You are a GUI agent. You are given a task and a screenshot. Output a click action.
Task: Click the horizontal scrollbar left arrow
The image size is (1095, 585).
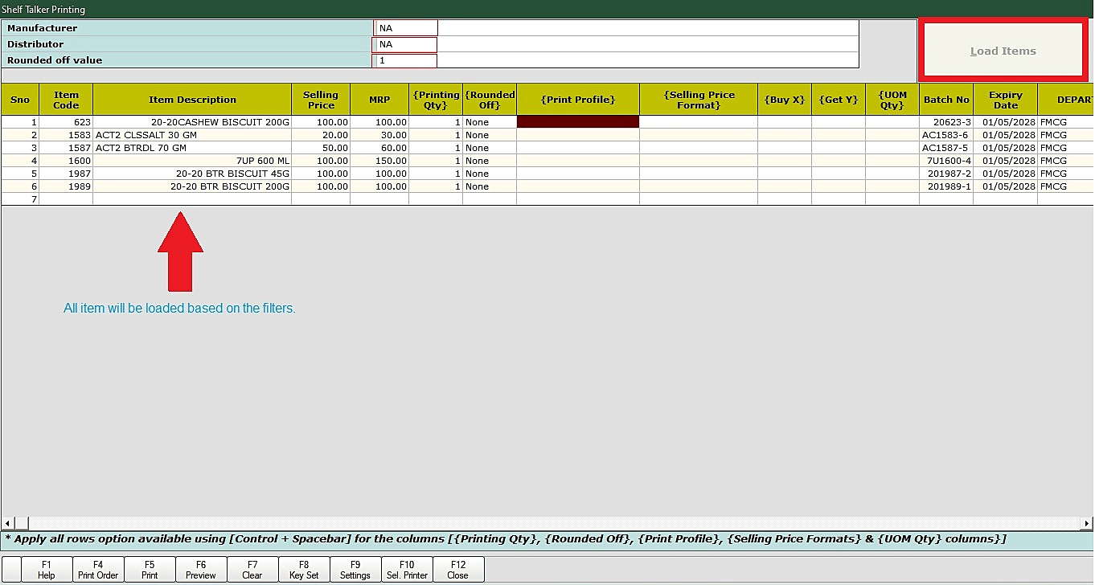pyautogui.click(x=7, y=523)
